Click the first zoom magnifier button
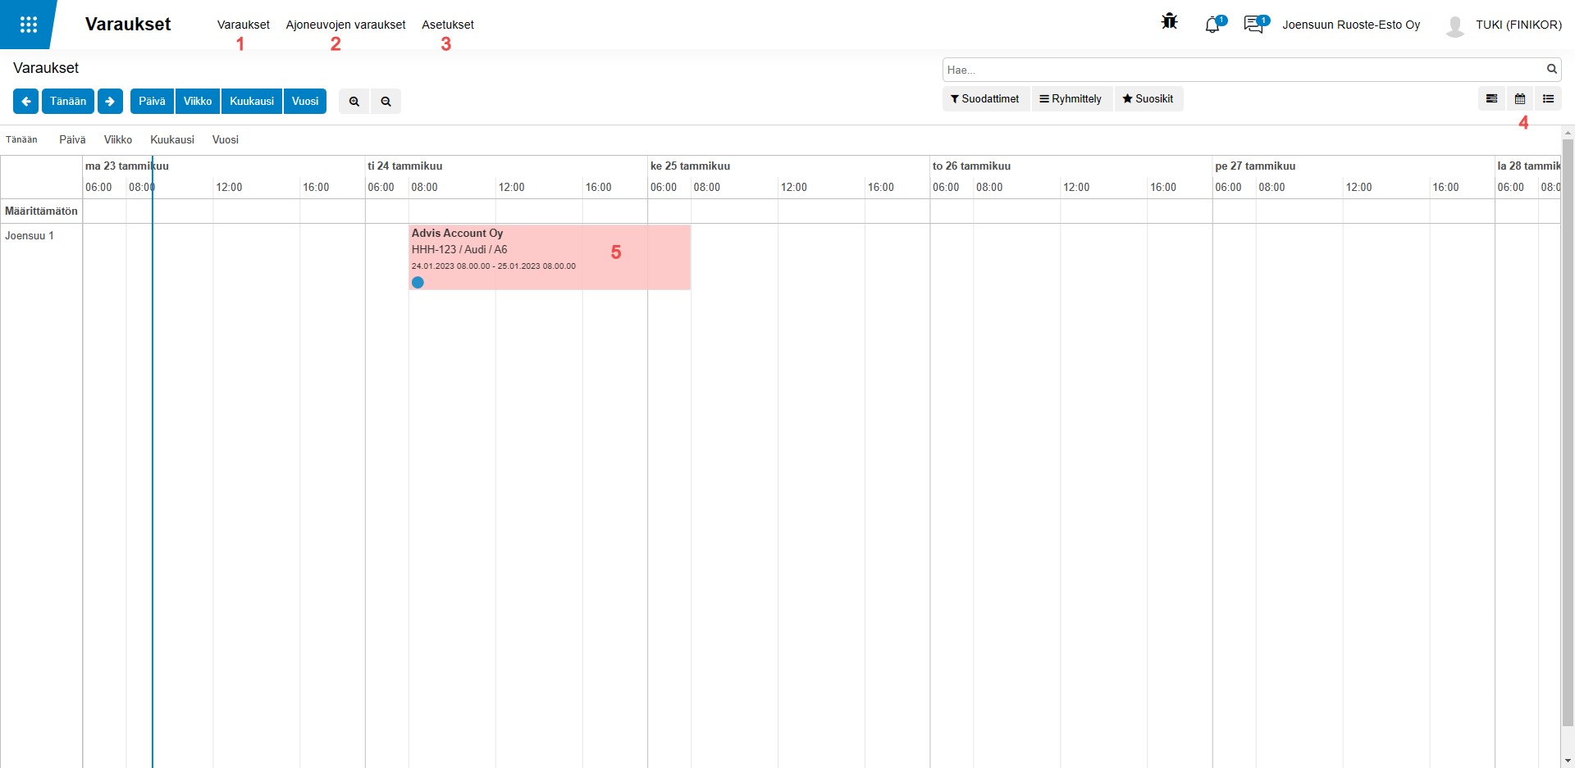This screenshot has width=1575, height=768. [354, 101]
